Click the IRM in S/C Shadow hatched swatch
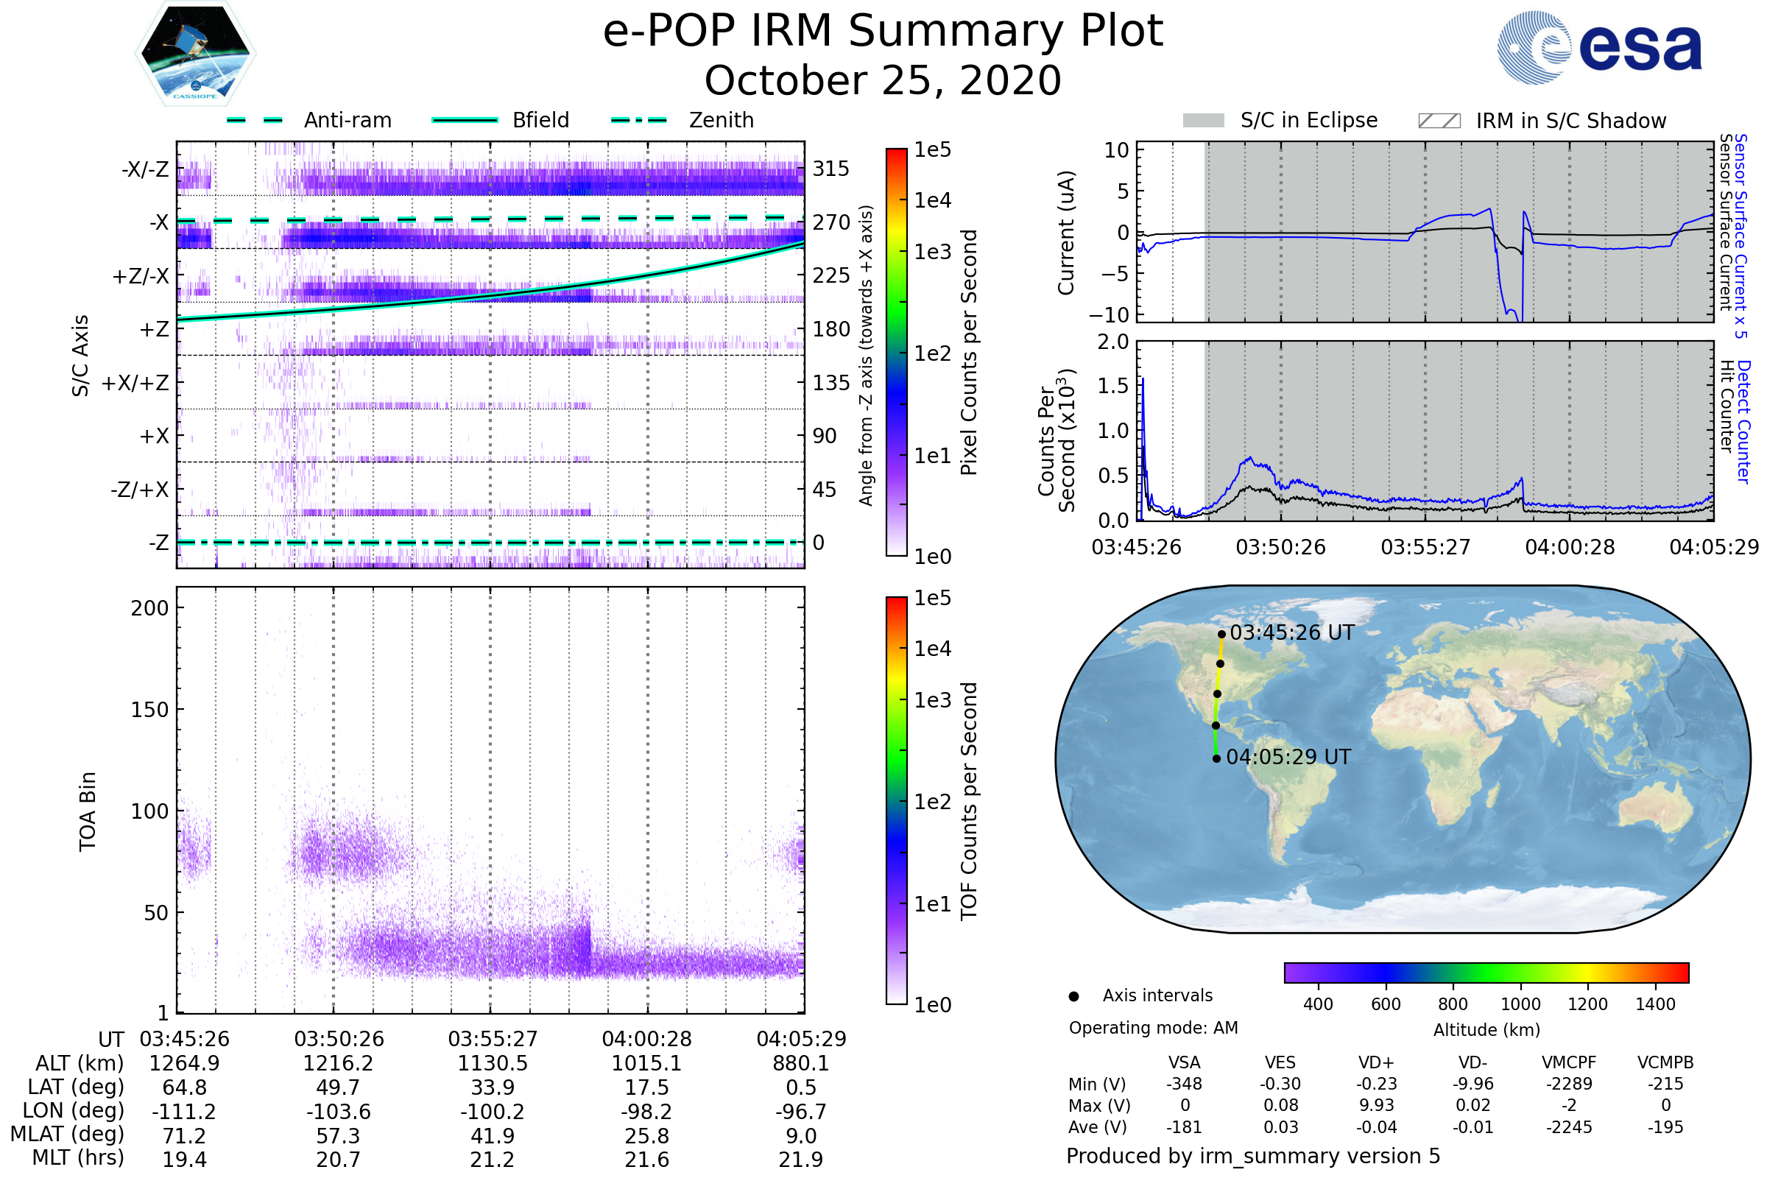1767x1178 pixels. (x=1439, y=121)
